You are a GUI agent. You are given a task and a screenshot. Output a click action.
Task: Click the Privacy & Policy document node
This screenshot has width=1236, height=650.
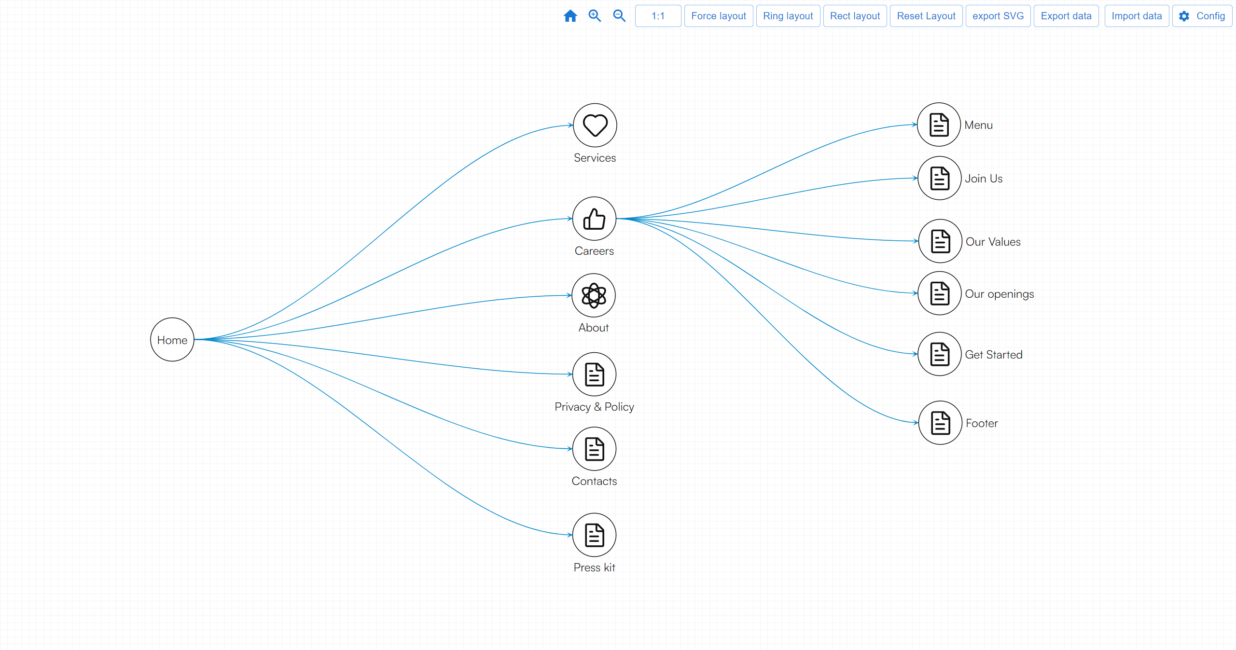click(x=594, y=374)
